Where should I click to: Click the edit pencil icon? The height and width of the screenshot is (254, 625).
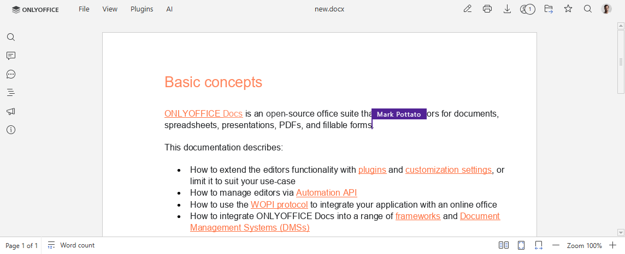pos(468,9)
